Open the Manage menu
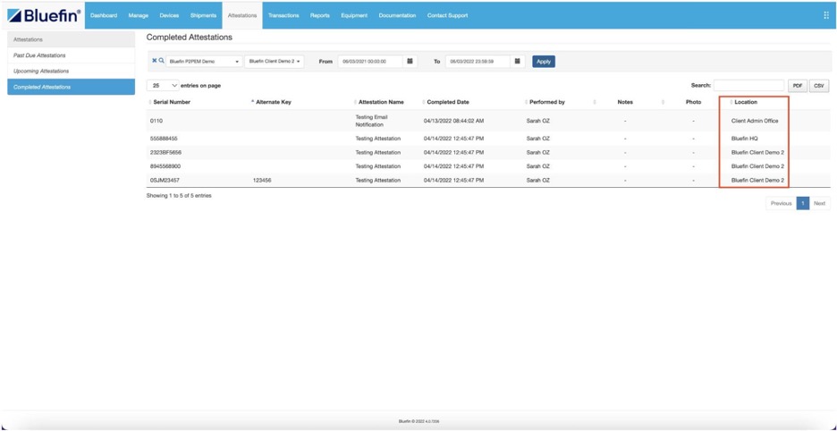837x431 pixels. pos(139,15)
